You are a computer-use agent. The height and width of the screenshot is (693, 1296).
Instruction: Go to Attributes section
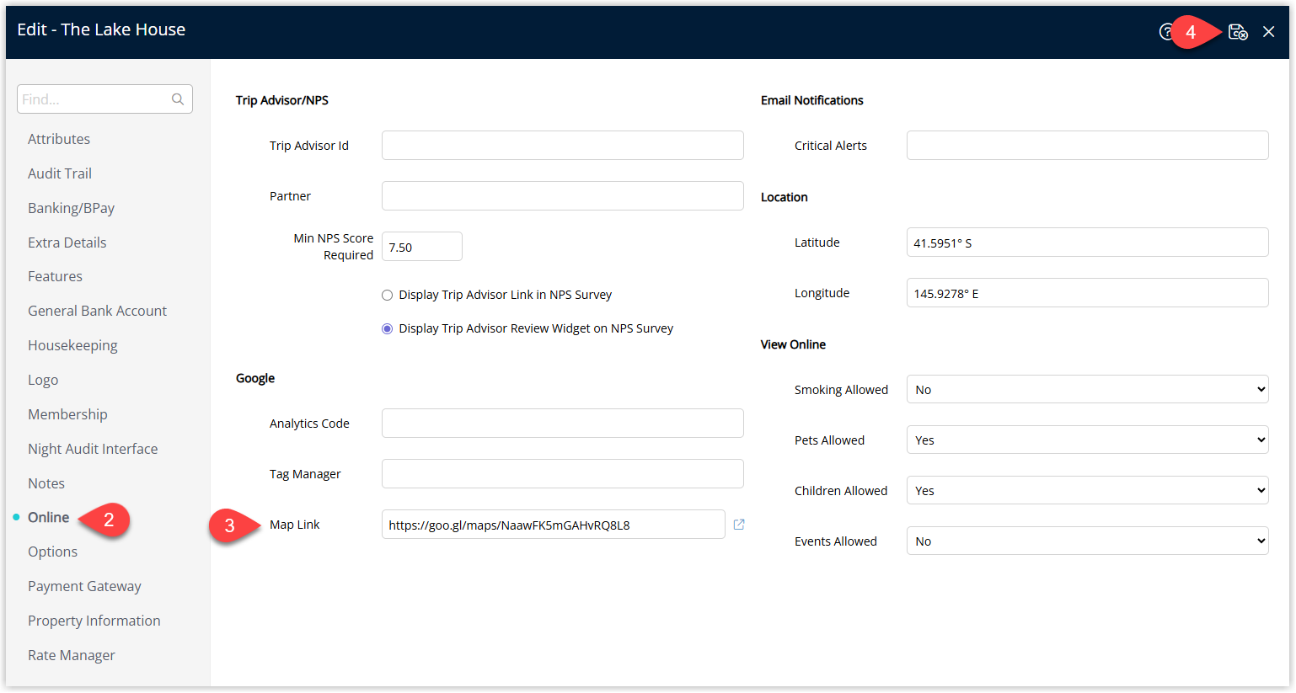click(59, 139)
